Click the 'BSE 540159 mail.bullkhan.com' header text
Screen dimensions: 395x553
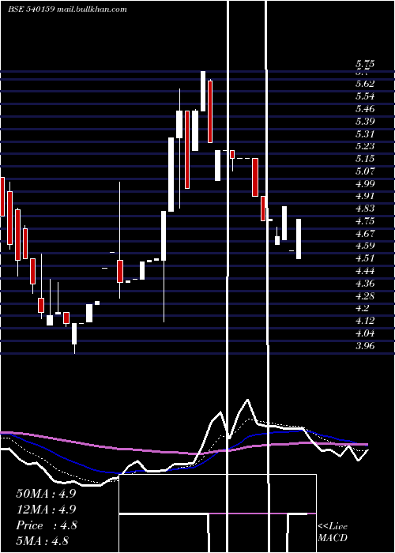point(67,9)
